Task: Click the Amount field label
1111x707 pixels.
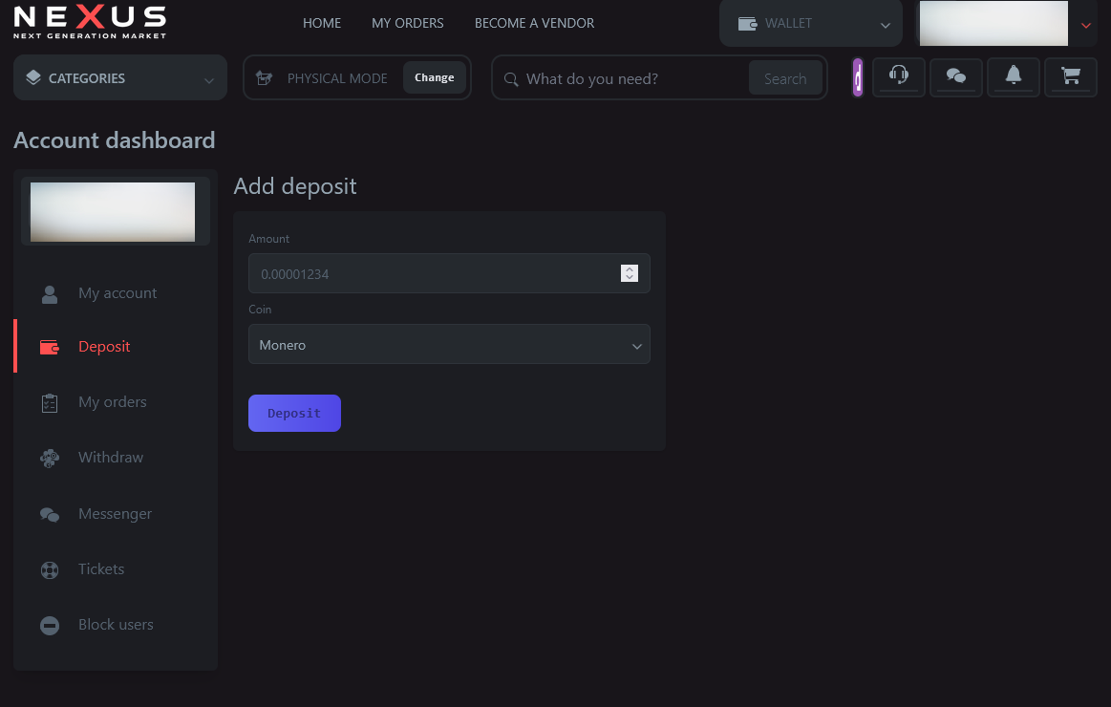Action: coord(268,239)
